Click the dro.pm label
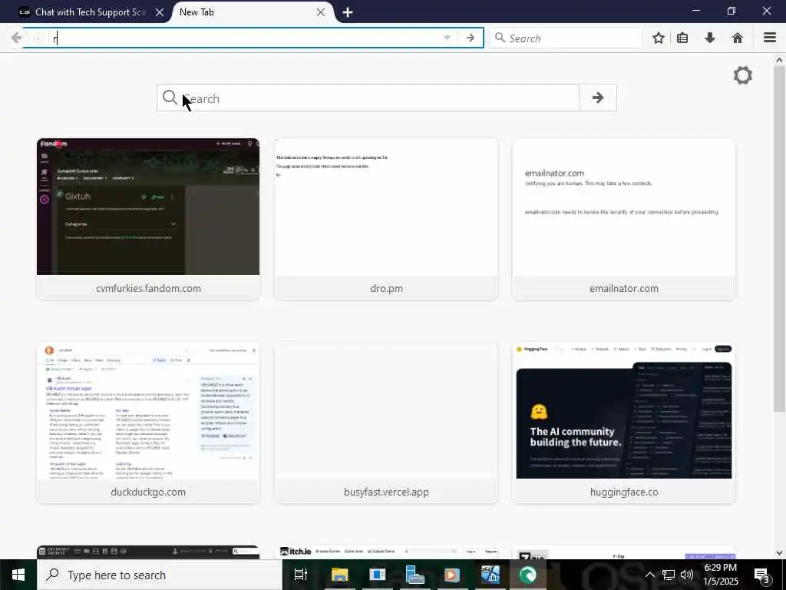This screenshot has height=590, width=786. click(386, 289)
